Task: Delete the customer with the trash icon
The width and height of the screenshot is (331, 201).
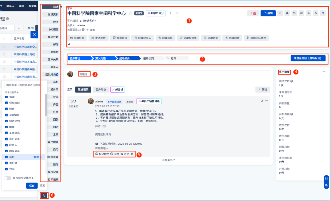Action: [323, 13]
